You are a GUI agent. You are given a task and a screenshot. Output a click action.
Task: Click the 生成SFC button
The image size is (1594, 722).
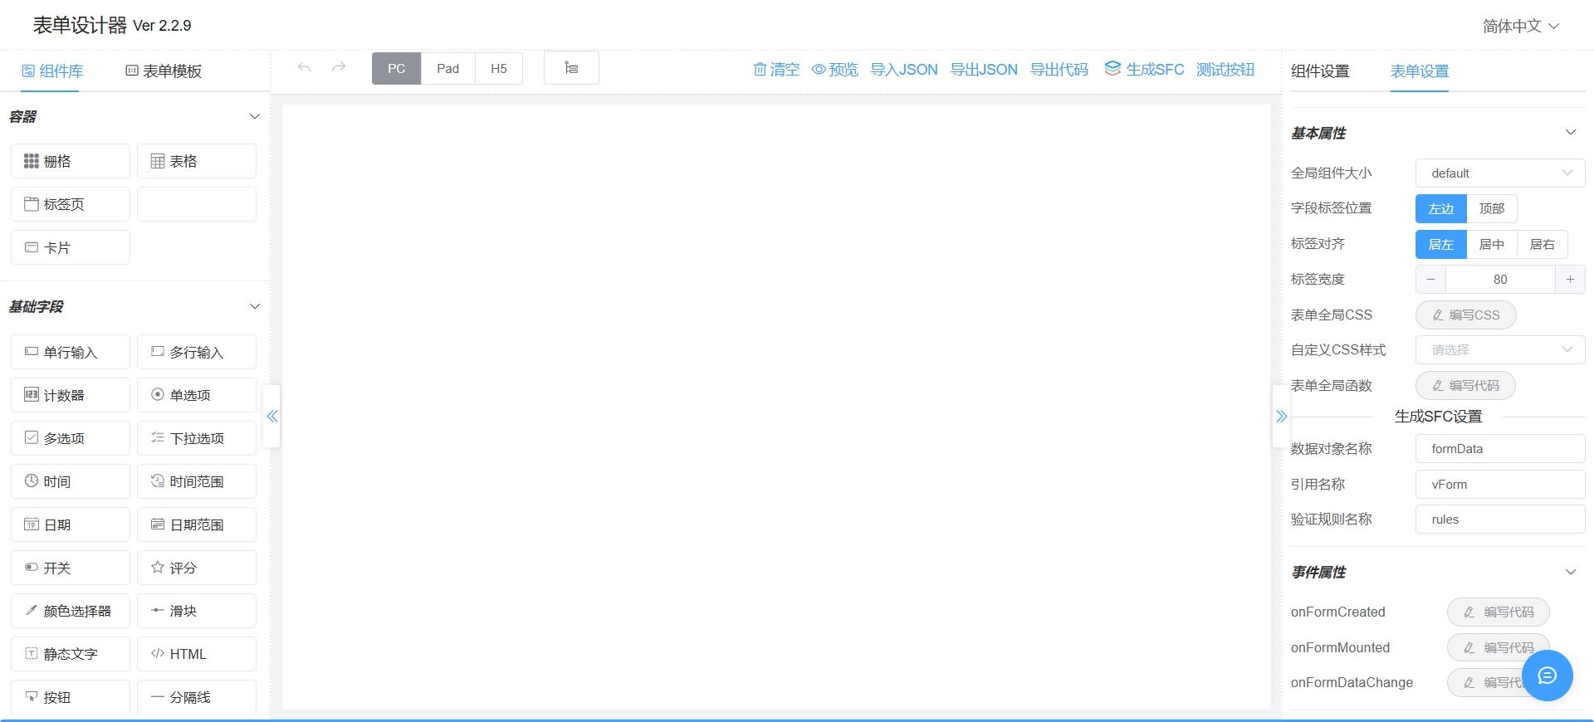[1144, 70]
